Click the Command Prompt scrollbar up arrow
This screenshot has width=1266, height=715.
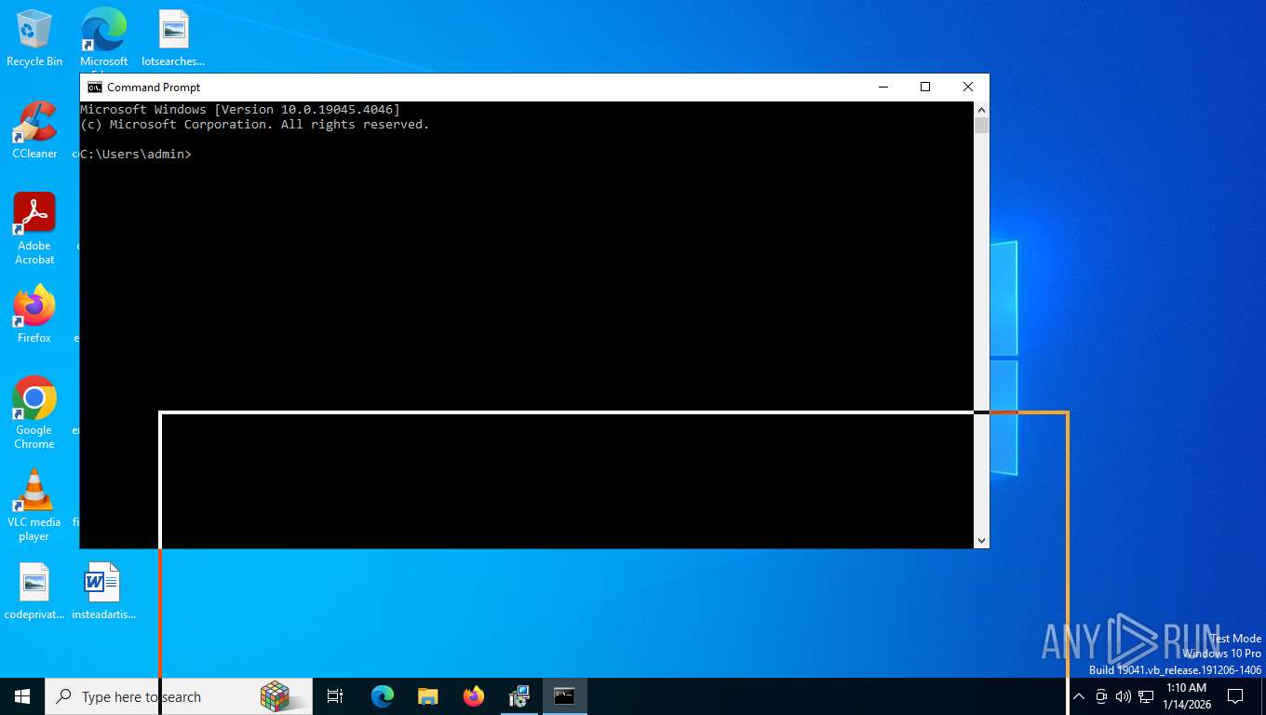pos(981,109)
